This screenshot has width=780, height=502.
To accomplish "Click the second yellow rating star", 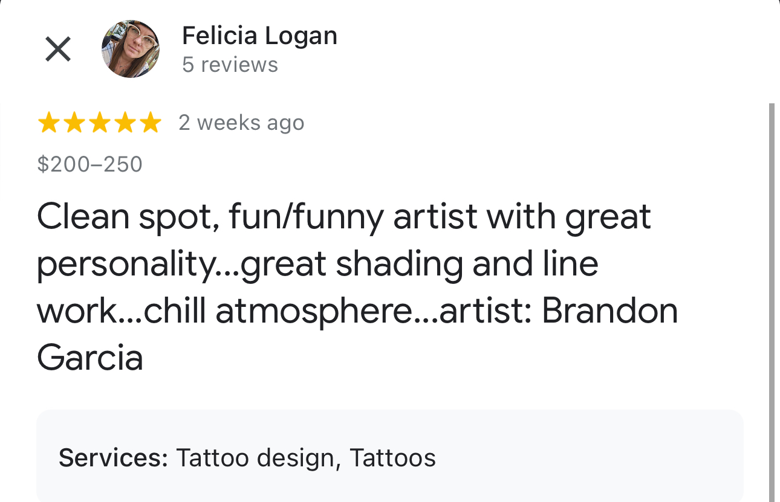I will point(74,123).
